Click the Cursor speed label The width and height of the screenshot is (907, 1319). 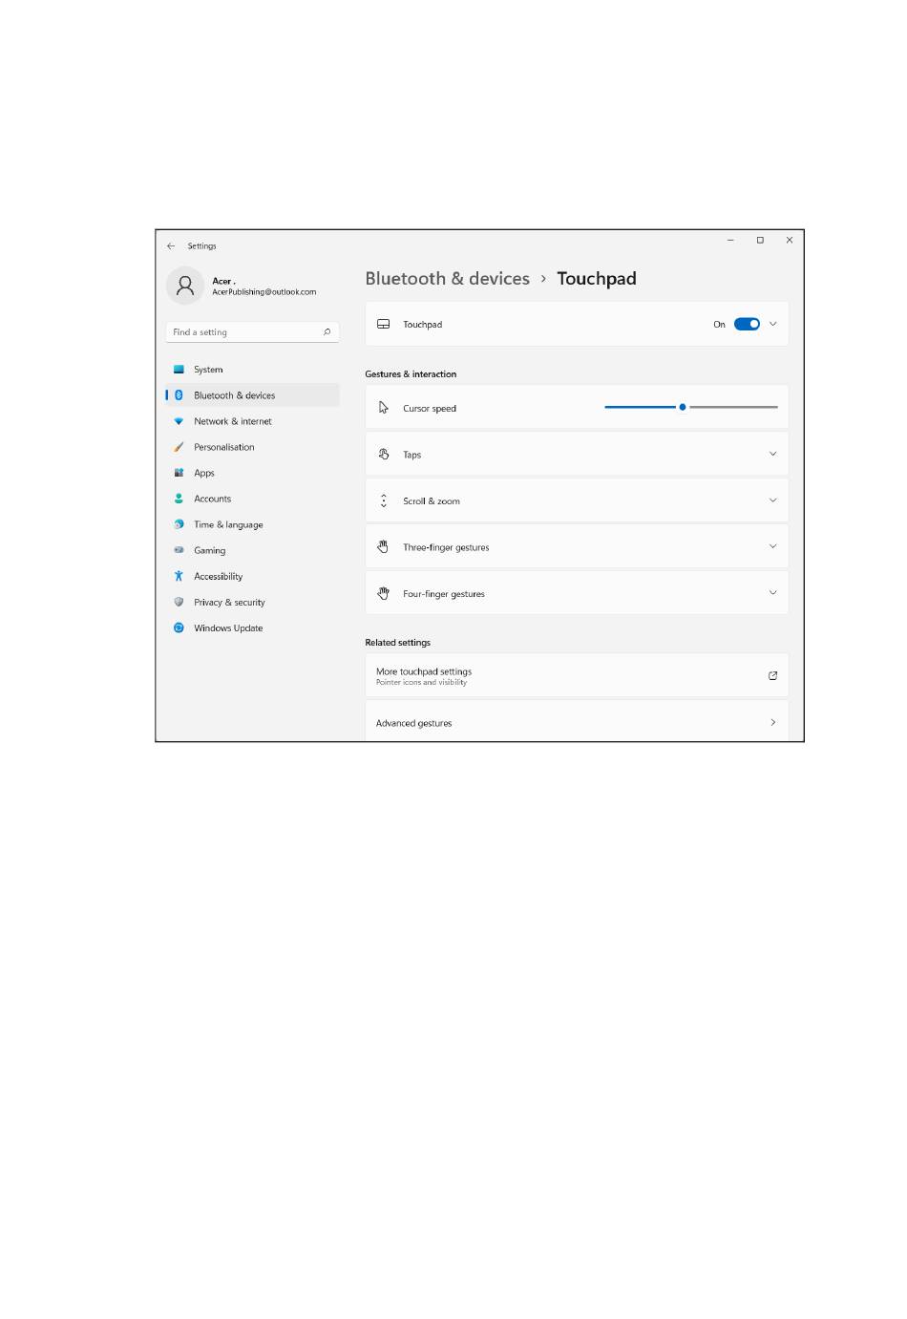coord(430,409)
